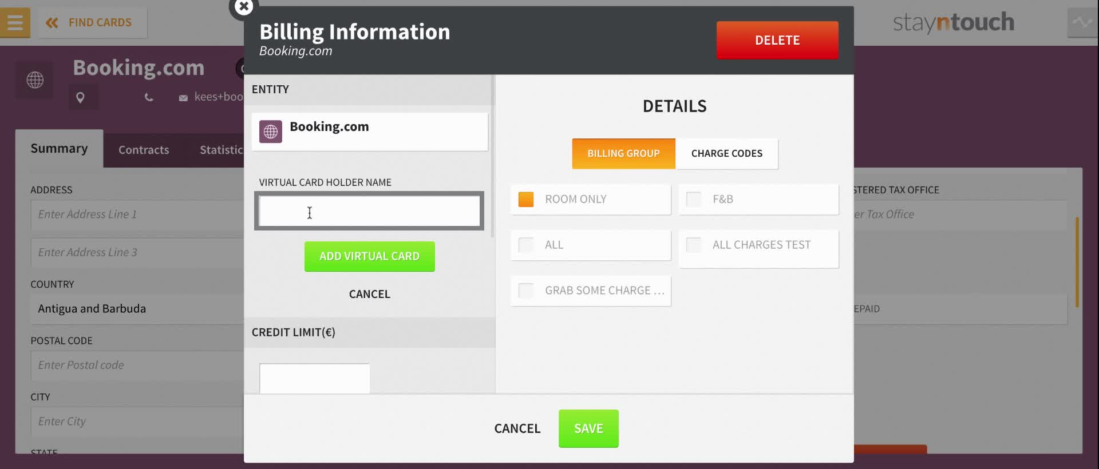Focus the Virtual Card Holder Name field
The width and height of the screenshot is (1099, 469).
coord(370,211)
